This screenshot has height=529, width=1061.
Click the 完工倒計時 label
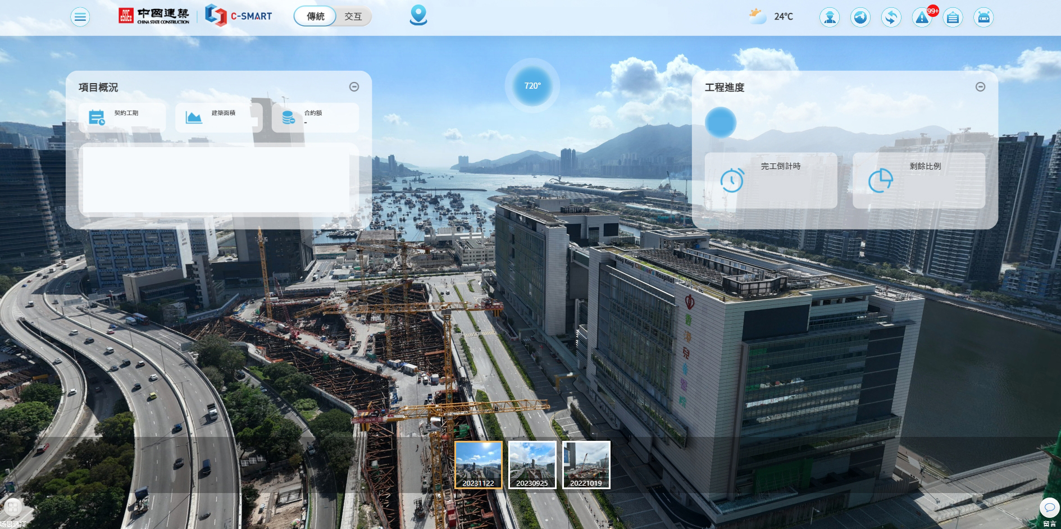(781, 166)
